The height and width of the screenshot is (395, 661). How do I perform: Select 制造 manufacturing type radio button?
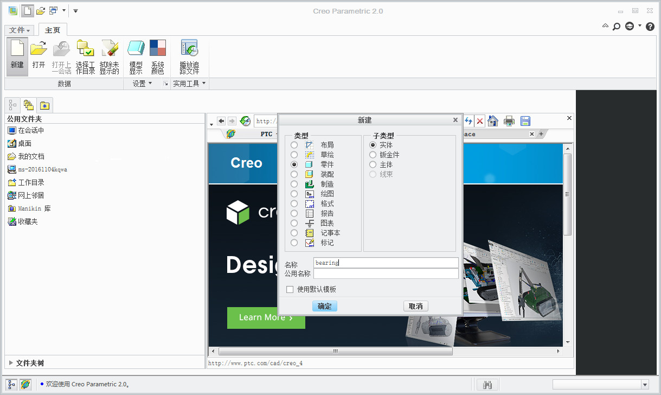[294, 184]
